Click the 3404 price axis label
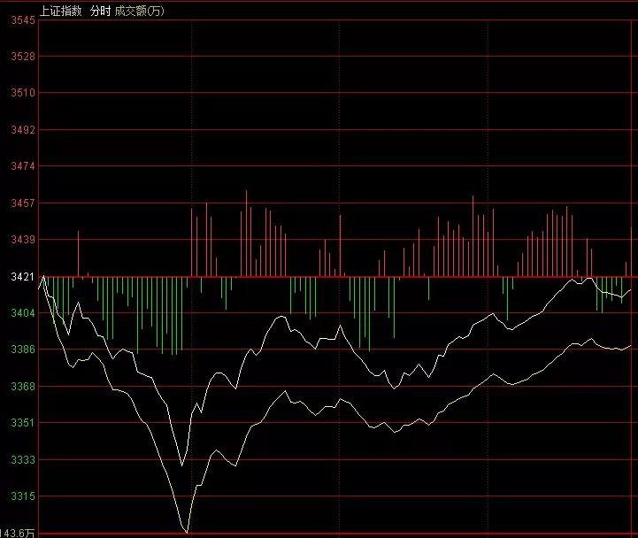638x538 pixels. [23, 312]
